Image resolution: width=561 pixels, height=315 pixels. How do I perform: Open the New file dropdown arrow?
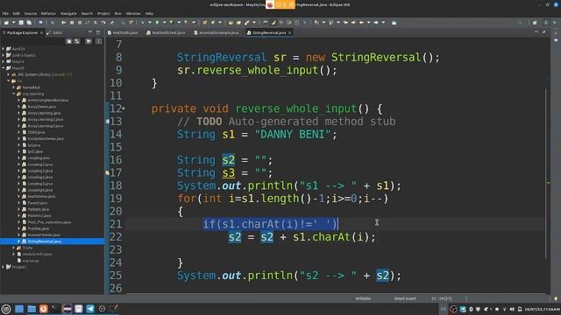(13, 23)
